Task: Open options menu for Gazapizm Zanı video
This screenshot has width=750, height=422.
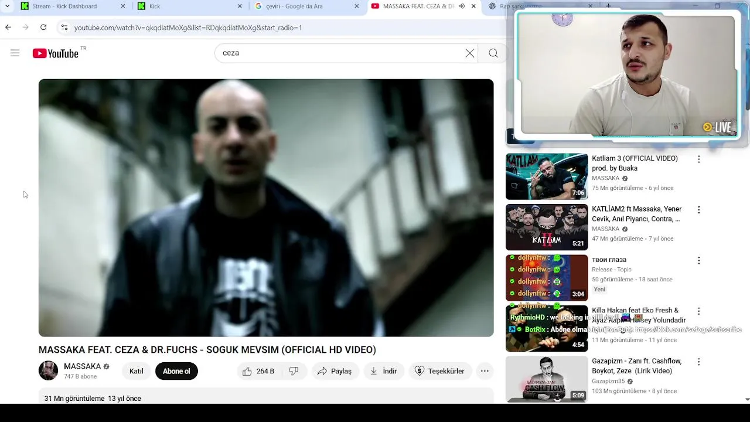Action: [698, 362]
